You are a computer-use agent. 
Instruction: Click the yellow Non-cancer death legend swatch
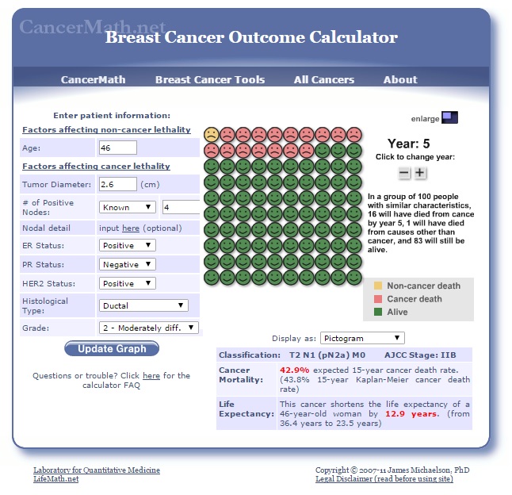click(377, 286)
